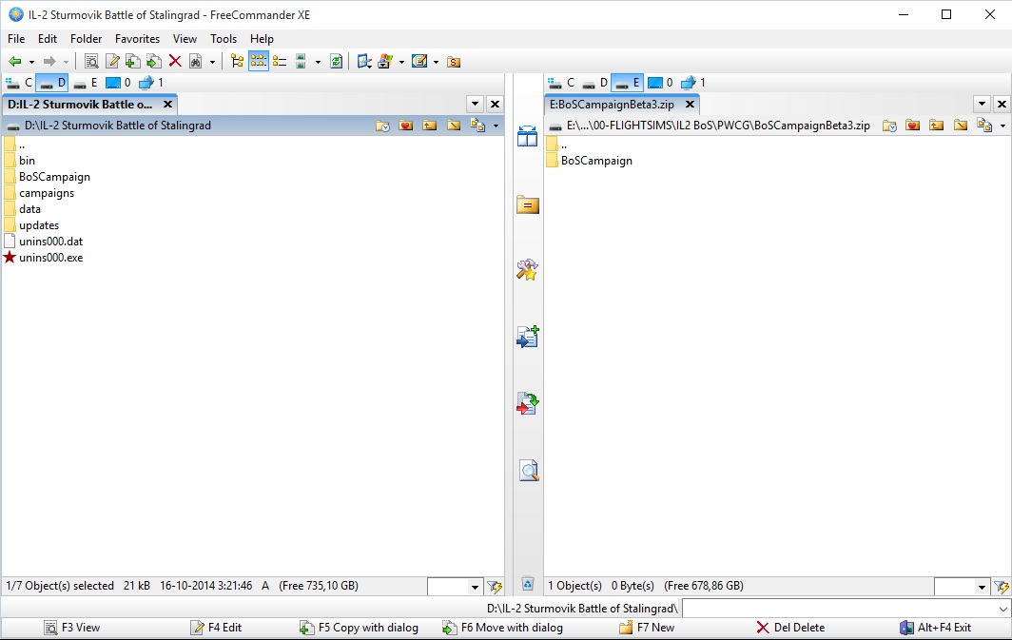Open the Folder menu
The image size is (1012, 640).
tap(86, 39)
